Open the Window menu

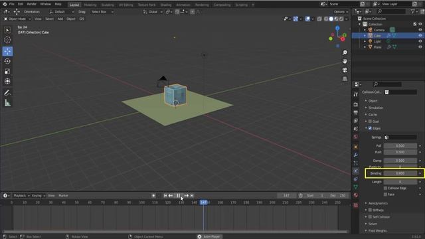point(46,5)
